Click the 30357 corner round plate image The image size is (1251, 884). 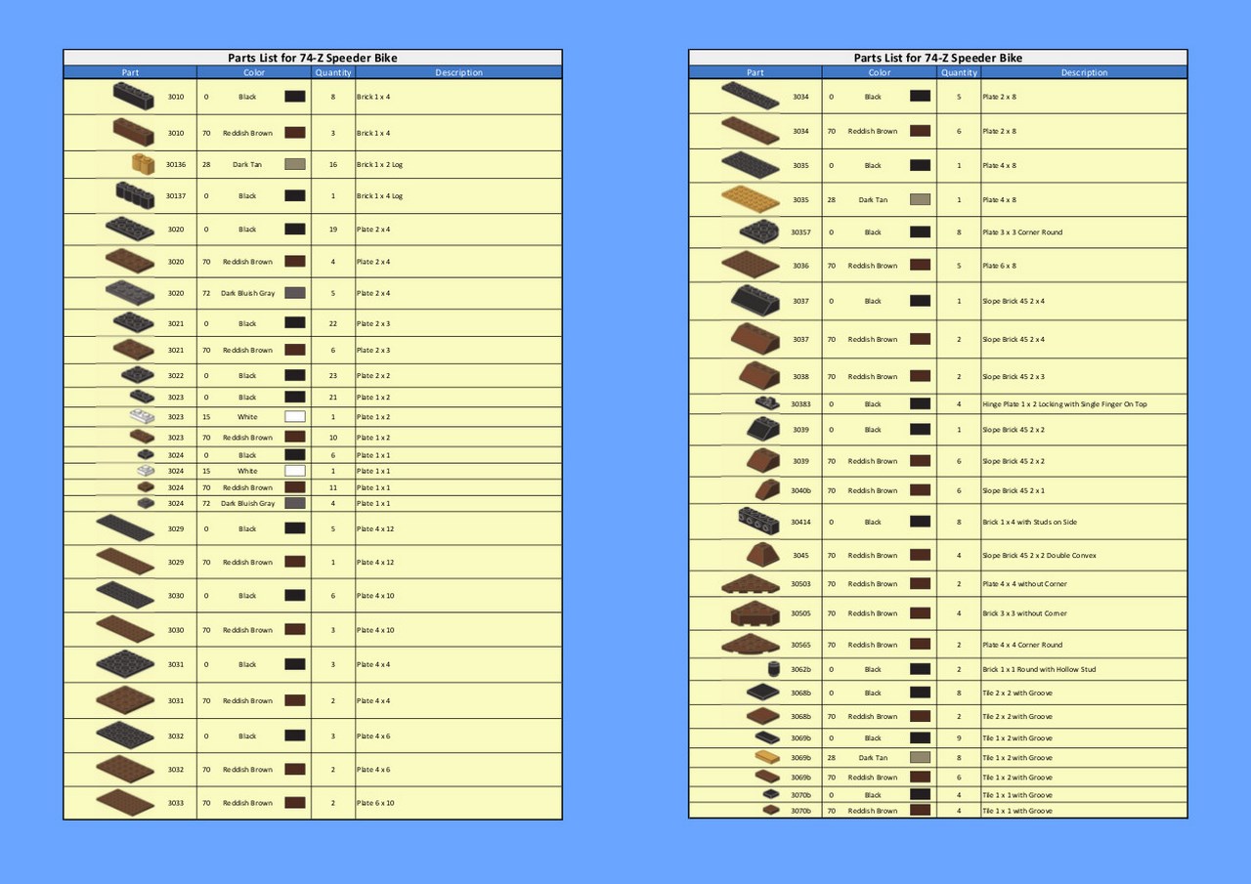[x=759, y=232]
